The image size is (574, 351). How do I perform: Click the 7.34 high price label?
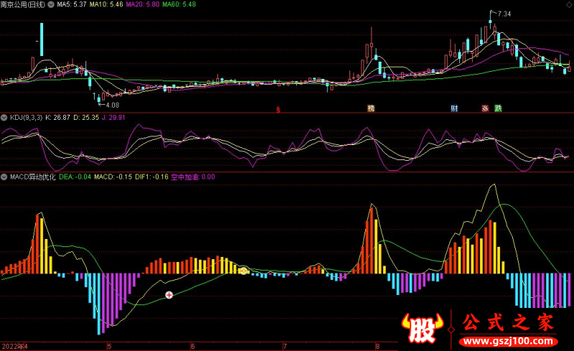[x=504, y=14]
